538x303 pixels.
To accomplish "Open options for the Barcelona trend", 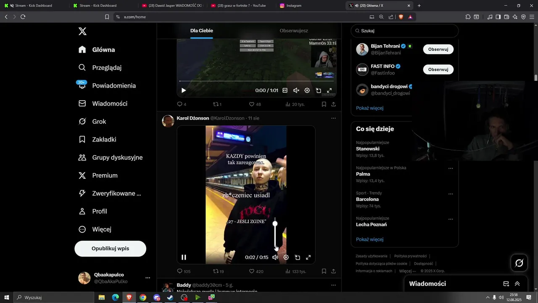I will point(451,194).
